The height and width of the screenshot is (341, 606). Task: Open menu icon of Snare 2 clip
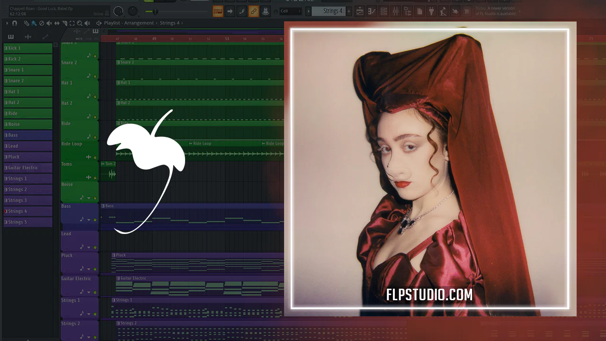click(x=118, y=63)
